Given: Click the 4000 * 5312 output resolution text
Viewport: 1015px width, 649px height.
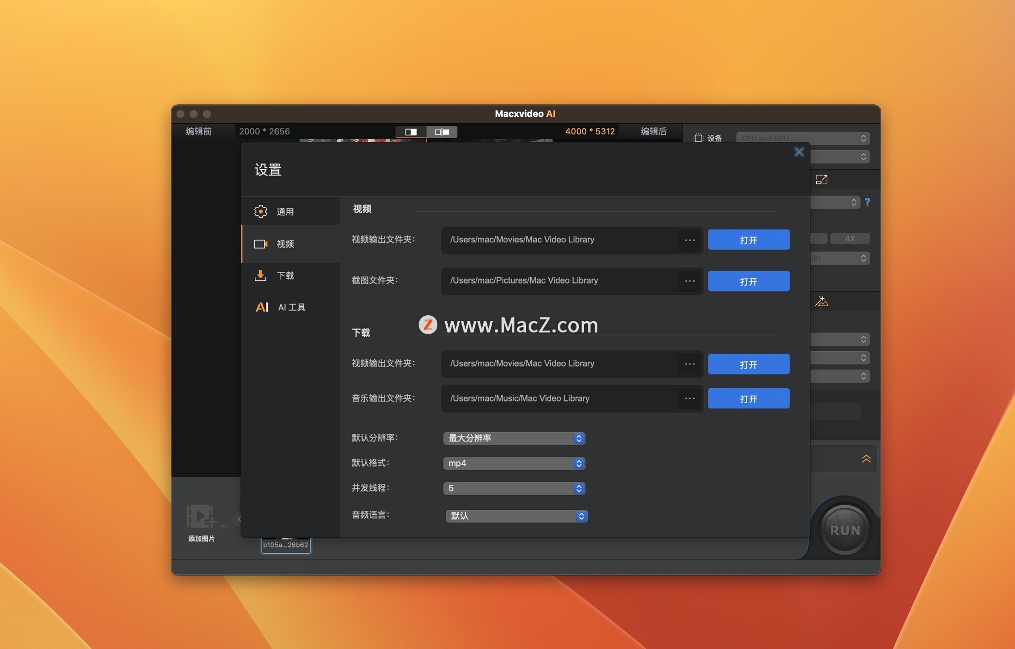Looking at the screenshot, I should [590, 132].
